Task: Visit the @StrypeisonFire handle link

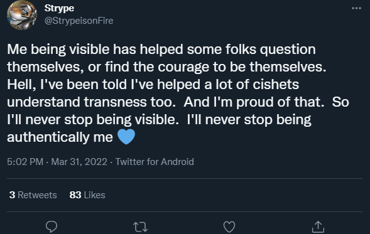Action: pyautogui.click(x=79, y=21)
